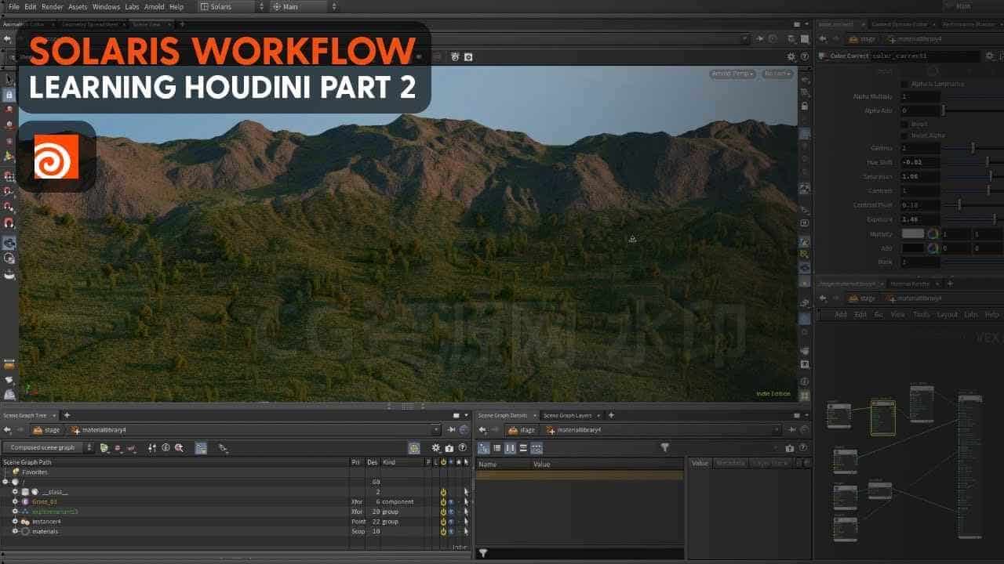Image resolution: width=1004 pixels, height=564 pixels.
Task: Click Layout in the network editor menu
Action: point(948,314)
